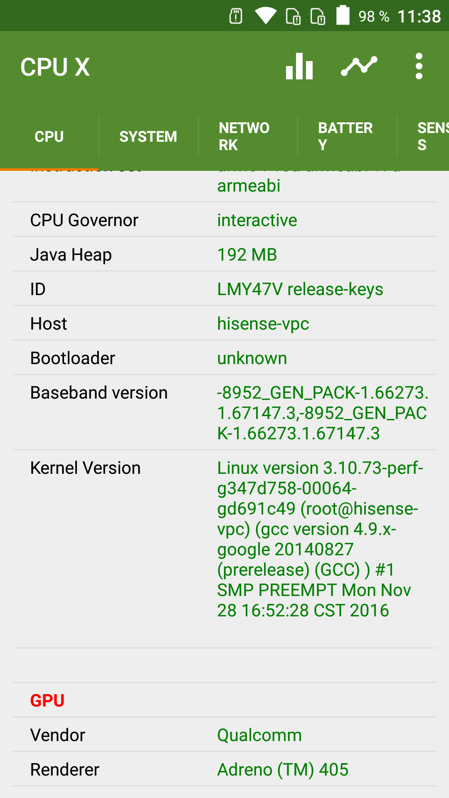Screen dimensions: 449x798
Task: Open the bar chart statistics icon
Action: tap(299, 66)
